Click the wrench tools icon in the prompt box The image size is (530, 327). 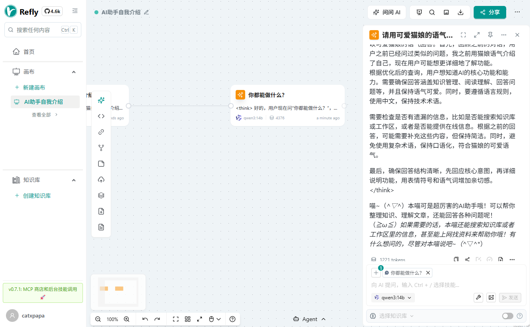tap(478, 298)
